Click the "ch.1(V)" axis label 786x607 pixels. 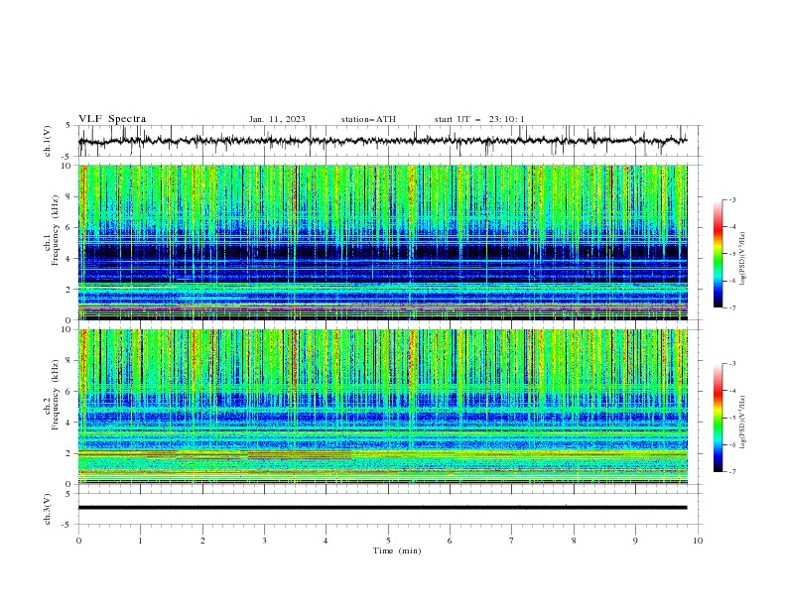point(48,141)
